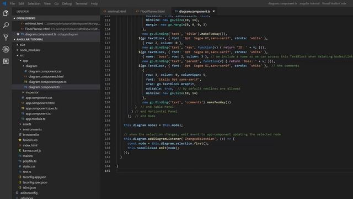The height and width of the screenshot is (199, 353).
Task: Open the Debug view icon
Action: pos(6,49)
